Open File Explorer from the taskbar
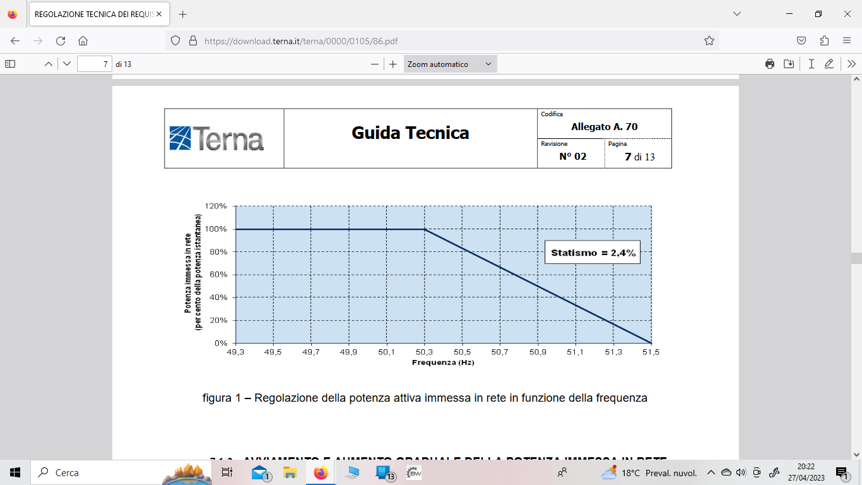The image size is (862, 485). pos(290,472)
